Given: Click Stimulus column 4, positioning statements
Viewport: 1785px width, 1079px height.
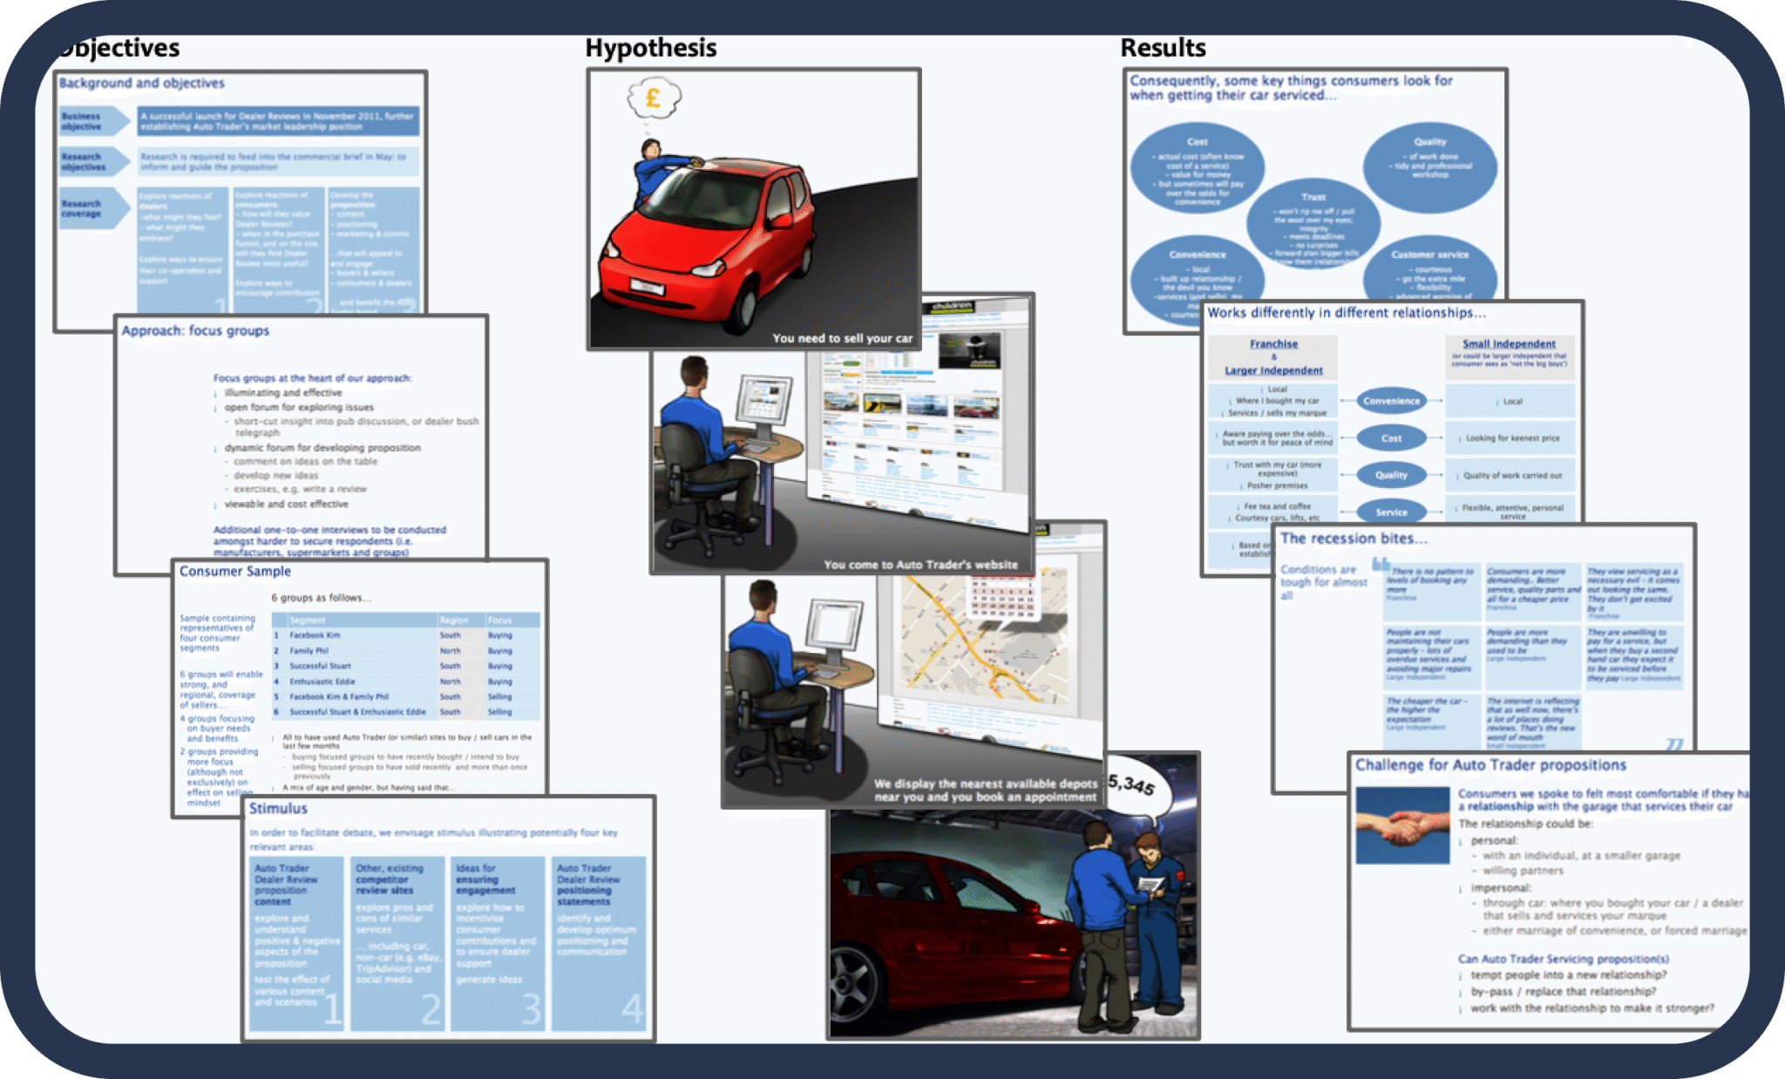Looking at the screenshot, I should (x=599, y=943).
